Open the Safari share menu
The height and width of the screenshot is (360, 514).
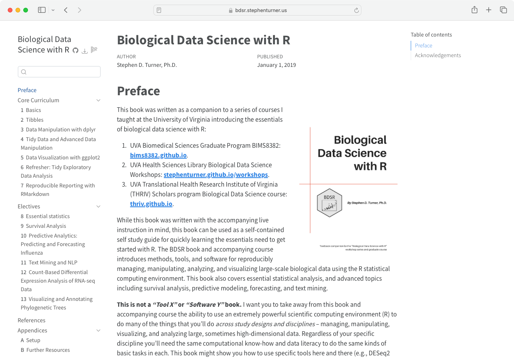(474, 10)
